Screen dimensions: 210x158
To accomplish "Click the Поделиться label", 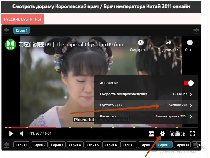I will click(x=169, y=50).
